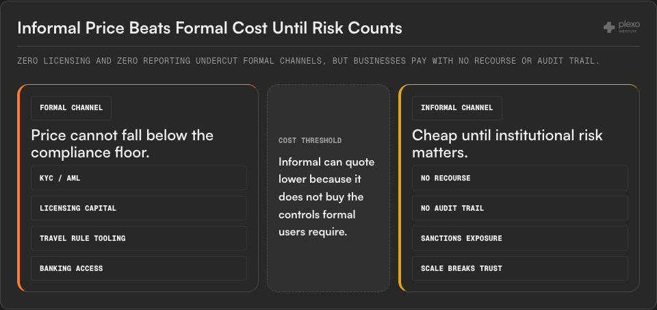Click the FORMAL CHANNEL tag

[x=71, y=108]
